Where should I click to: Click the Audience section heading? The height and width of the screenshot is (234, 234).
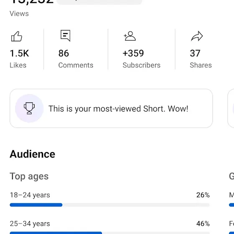pyautogui.click(x=33, y=154)
